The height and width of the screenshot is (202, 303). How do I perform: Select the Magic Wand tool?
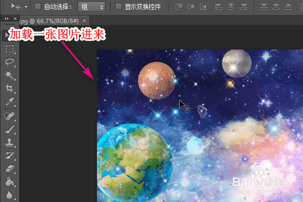coord(10,75)
